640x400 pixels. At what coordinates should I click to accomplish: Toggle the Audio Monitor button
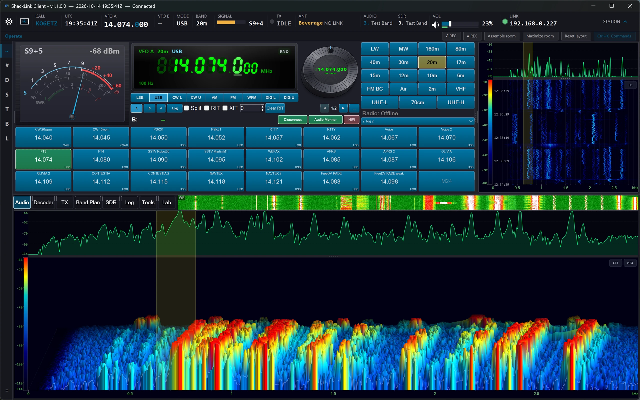(325, 119)
